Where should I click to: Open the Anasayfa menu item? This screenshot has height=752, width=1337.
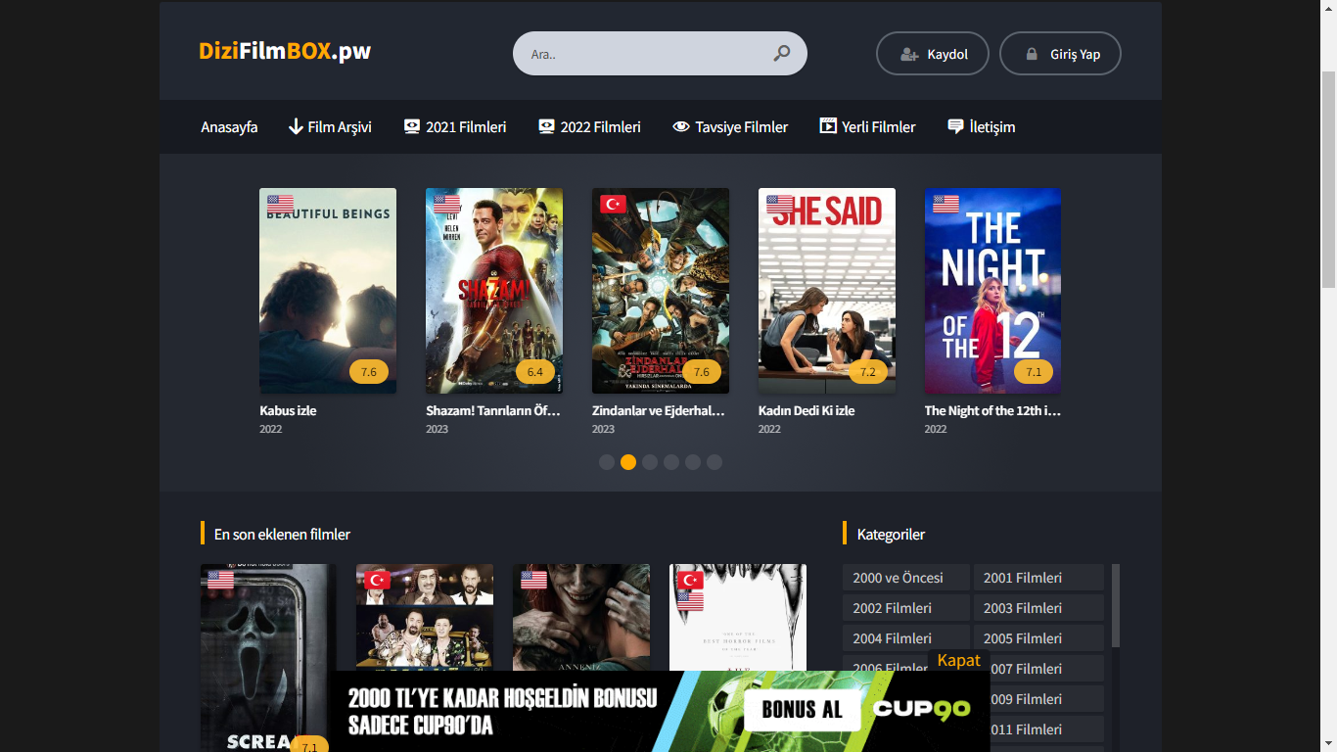click(x=228, y=126)
